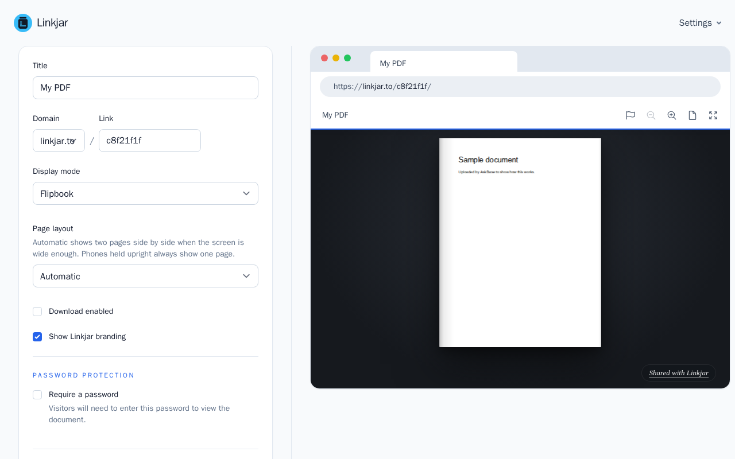Click the green window dot in preview

click(347, 58)
